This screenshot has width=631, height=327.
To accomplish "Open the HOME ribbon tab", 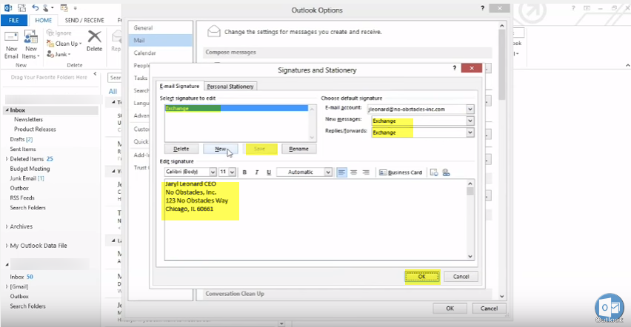I will [x=43, y=20].
